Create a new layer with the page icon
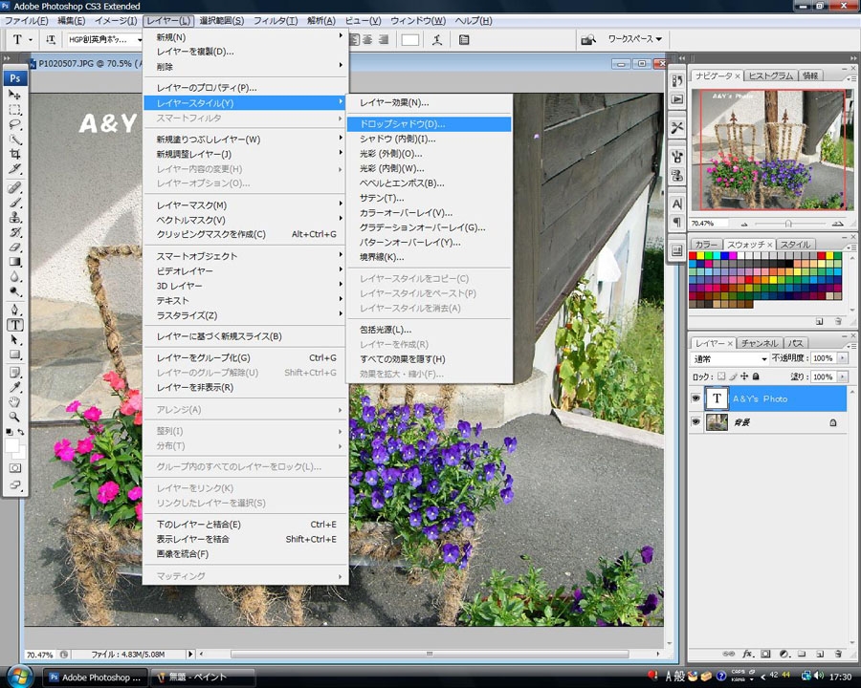861x688 pixels. point(820,654)
